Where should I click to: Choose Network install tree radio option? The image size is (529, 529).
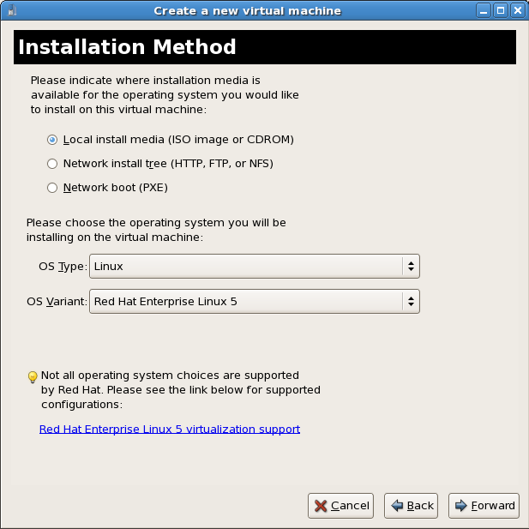point(53,163)
